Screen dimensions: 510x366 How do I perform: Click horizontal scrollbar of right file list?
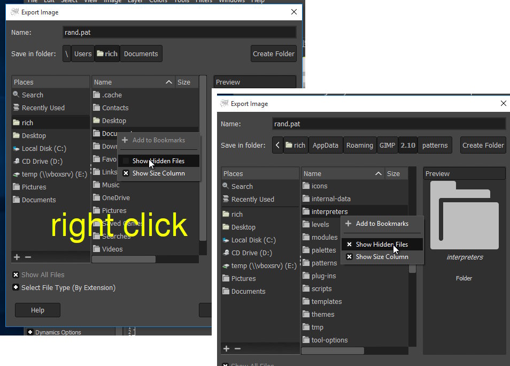click(x=333, y=350)
